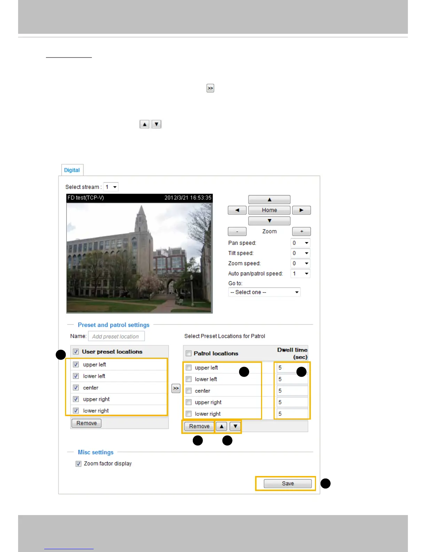Remove selected patrol locations

tap(199, 426)
